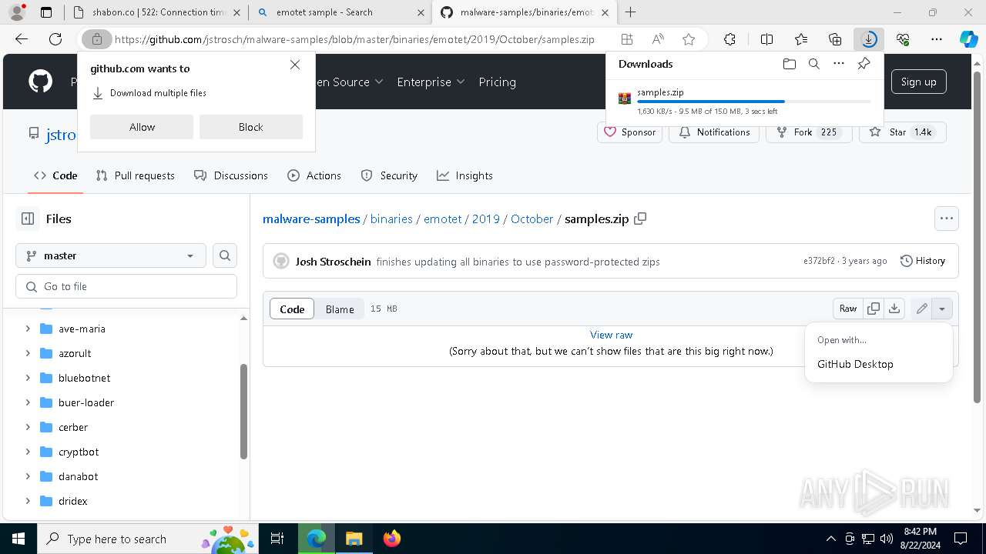Click the Raw button
This screenshot has width=986, height=554.
(848, 309)
